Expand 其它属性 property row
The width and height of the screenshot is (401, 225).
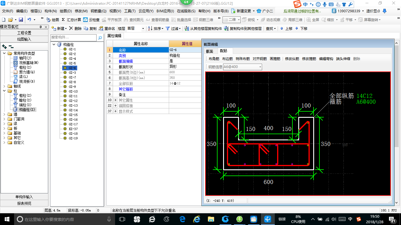pyautogui.click(x=115, y=100)
